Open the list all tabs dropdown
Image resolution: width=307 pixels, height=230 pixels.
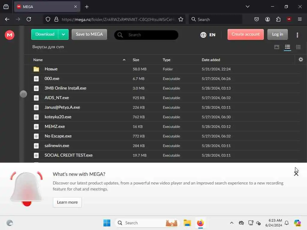(x=247, y=7)
